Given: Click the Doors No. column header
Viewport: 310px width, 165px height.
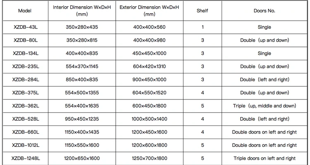Looking at the screenshot, I should tap(264, 11).
